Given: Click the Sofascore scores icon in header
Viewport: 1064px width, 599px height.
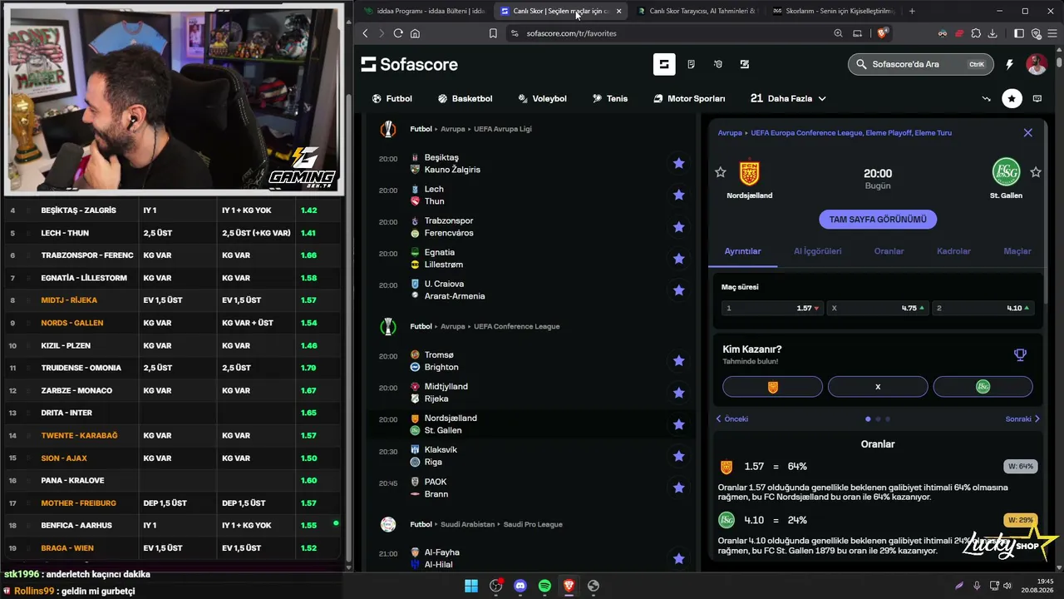Looking at the screenshot, I should pos(664,64).
